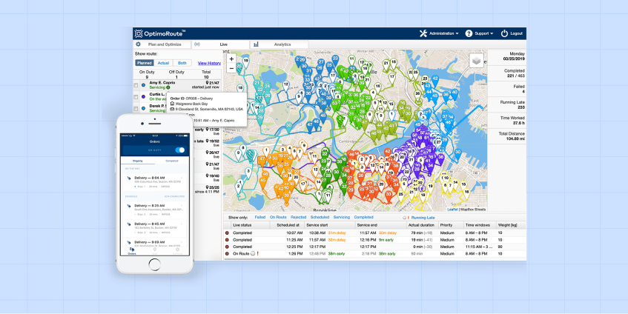Toggle the On Duty switch on phone
This screenshot has width=628, height=314.
click(180, 150)
